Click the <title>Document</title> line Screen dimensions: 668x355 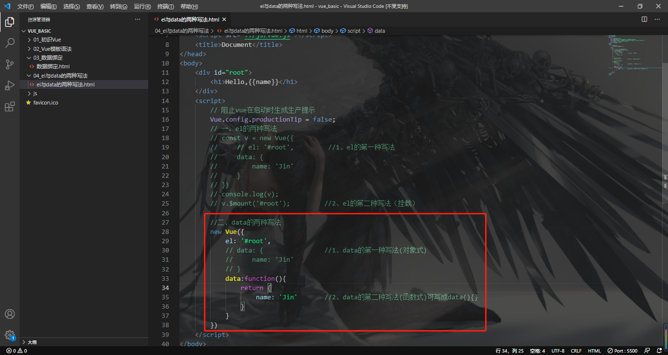pos(239,44)
